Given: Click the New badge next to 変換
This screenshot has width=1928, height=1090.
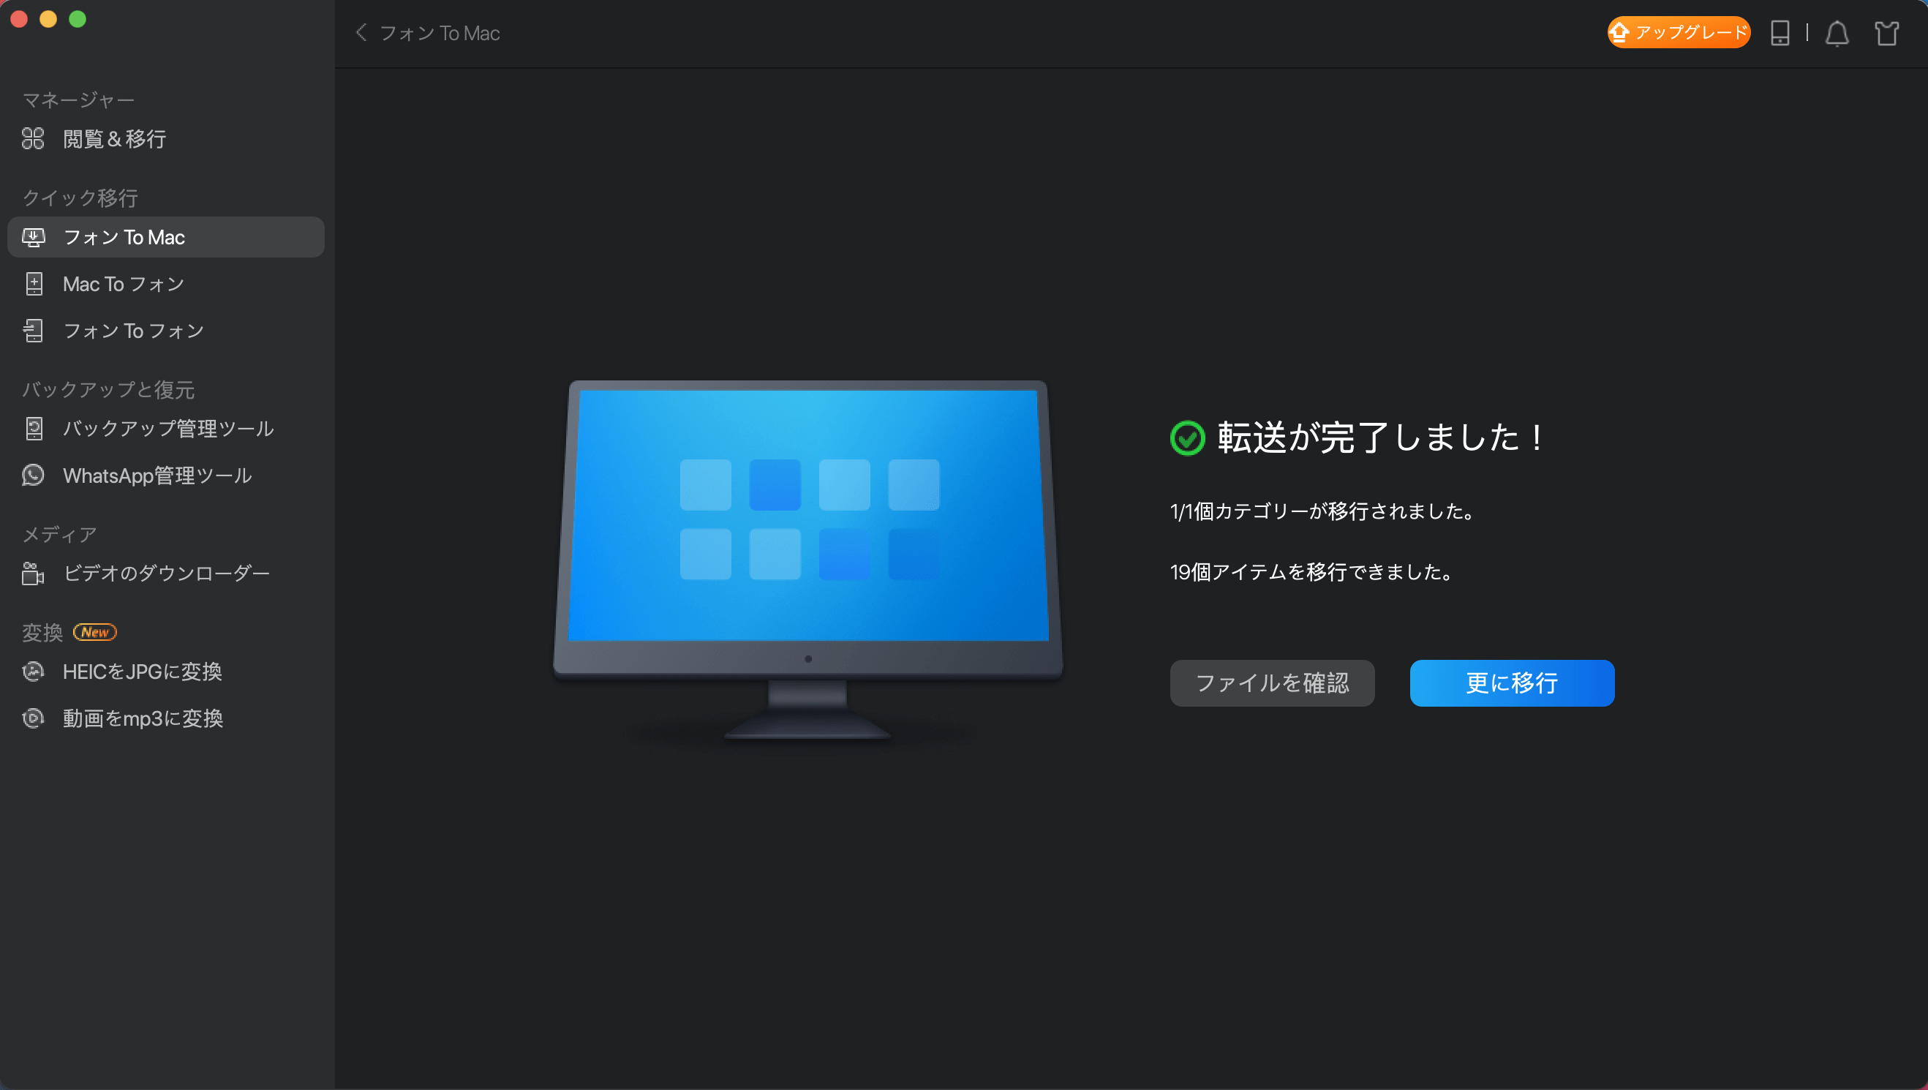Looking at the screenshot, I should point(95,631).
